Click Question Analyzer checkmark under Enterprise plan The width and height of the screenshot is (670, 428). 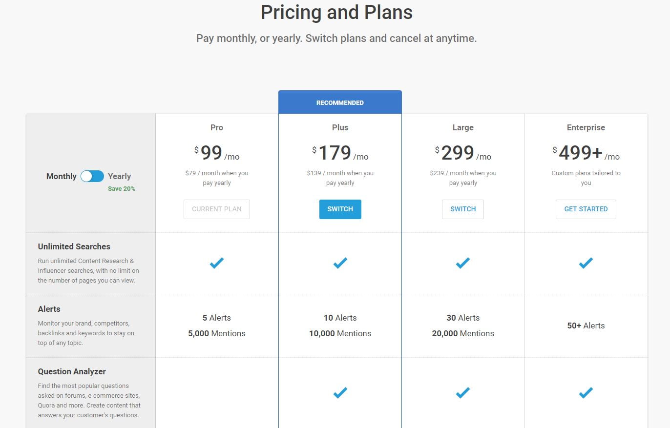586,392
